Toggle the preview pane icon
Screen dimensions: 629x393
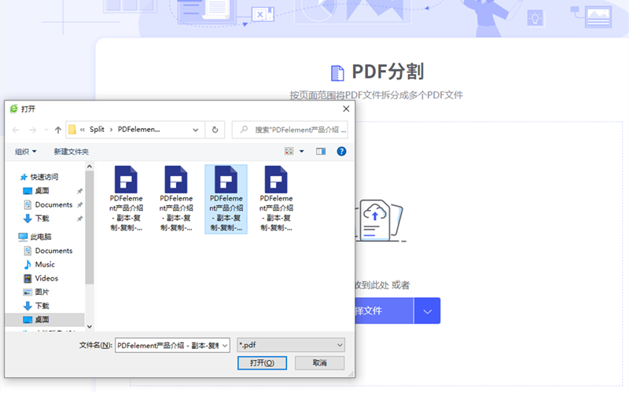(321, 151)
